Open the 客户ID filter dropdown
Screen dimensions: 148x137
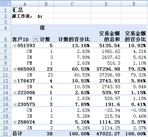pyautogui.click(x=36, y=39)
